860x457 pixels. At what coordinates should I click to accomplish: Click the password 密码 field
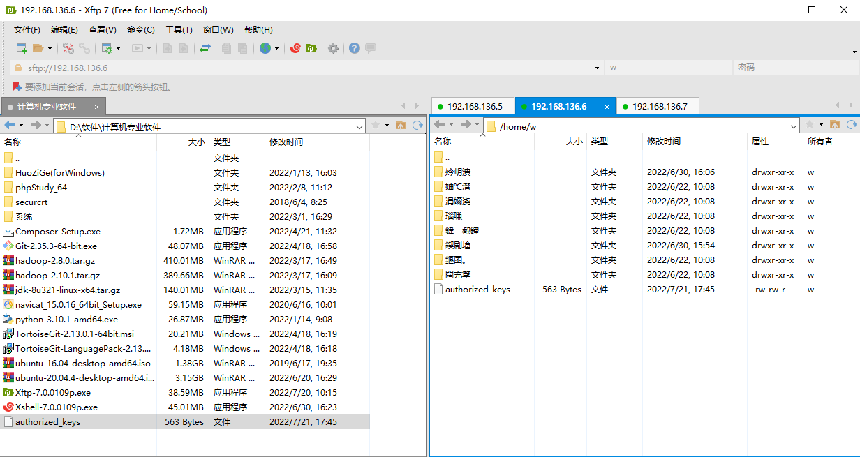(796, 68)
